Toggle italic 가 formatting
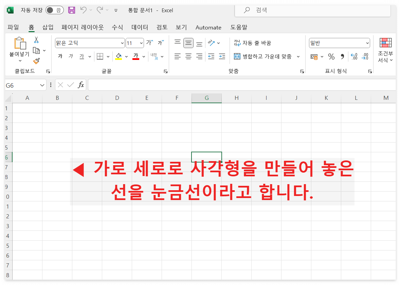 pos(71,56)
